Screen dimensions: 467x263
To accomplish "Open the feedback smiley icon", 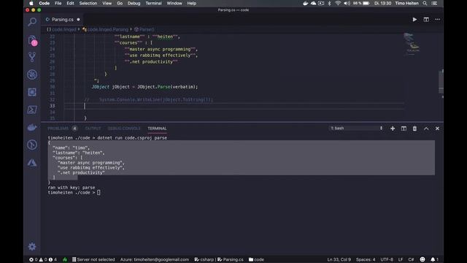I will tap(422, 259).
